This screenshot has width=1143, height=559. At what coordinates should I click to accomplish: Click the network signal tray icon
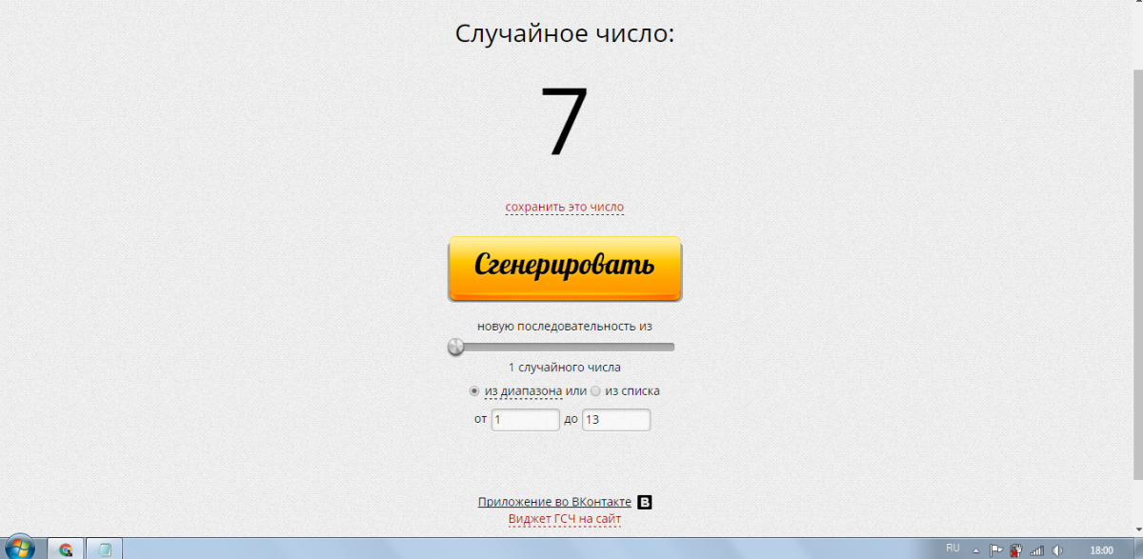pyautogui.click(x=1037, y=549)
